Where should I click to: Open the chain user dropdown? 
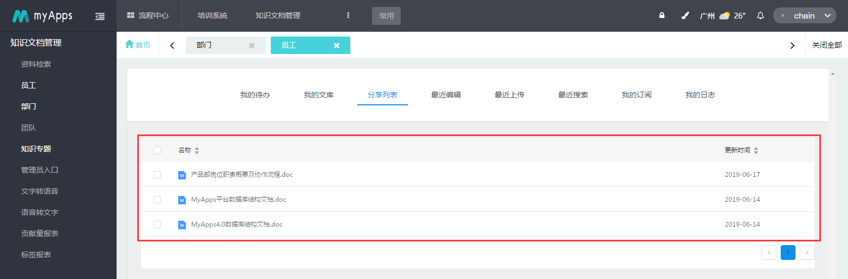coord(805,15)
